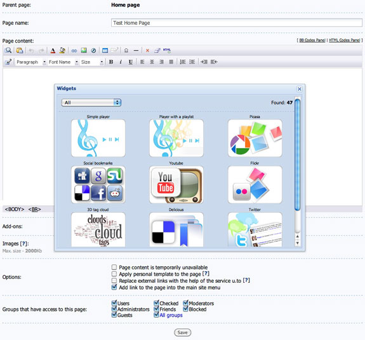
Task: Click in the Page name input field
Action: [x=237, y=23]
